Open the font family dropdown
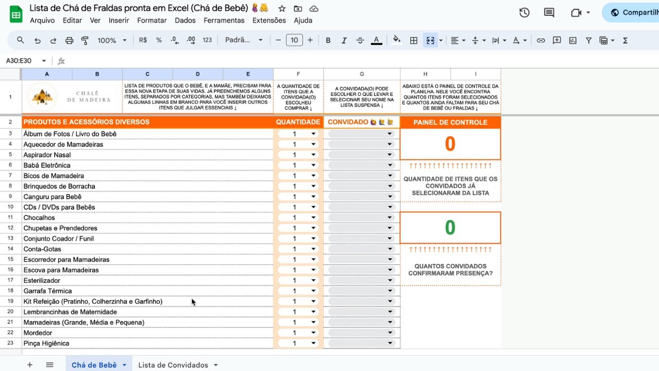This screenshot has height=371, width=659. pyautogui.click(x=244, y=40)
